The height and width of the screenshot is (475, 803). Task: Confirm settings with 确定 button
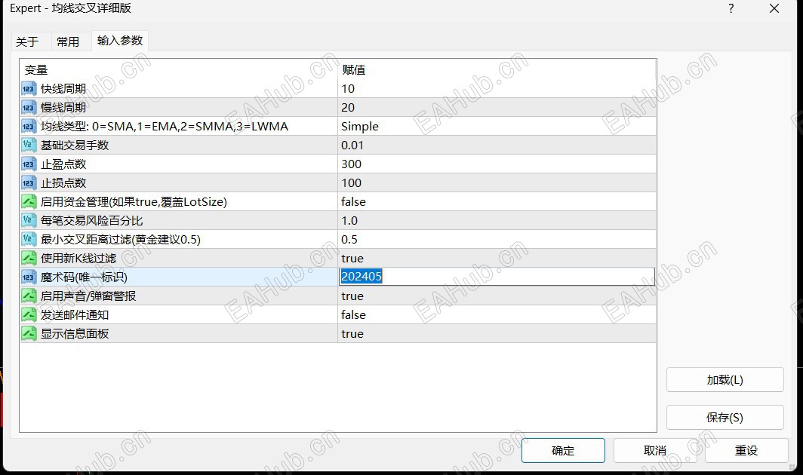point(563,450)
